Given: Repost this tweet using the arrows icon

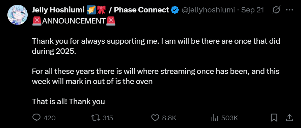Looking at the screenshot, I should point(96,118).
